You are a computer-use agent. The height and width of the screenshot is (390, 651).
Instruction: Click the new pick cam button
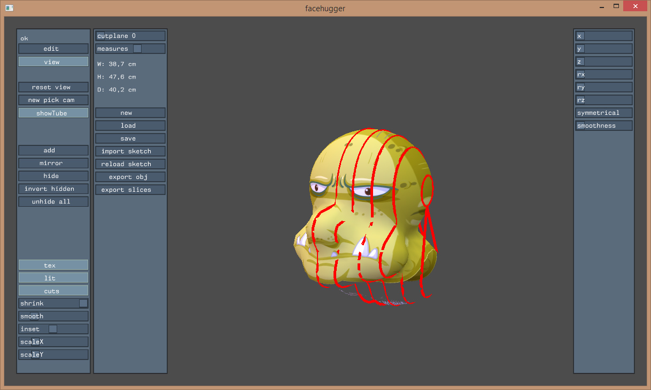click(53, 100)
